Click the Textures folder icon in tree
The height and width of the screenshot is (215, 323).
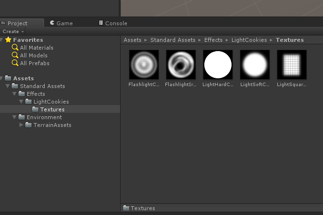(35, 109)
